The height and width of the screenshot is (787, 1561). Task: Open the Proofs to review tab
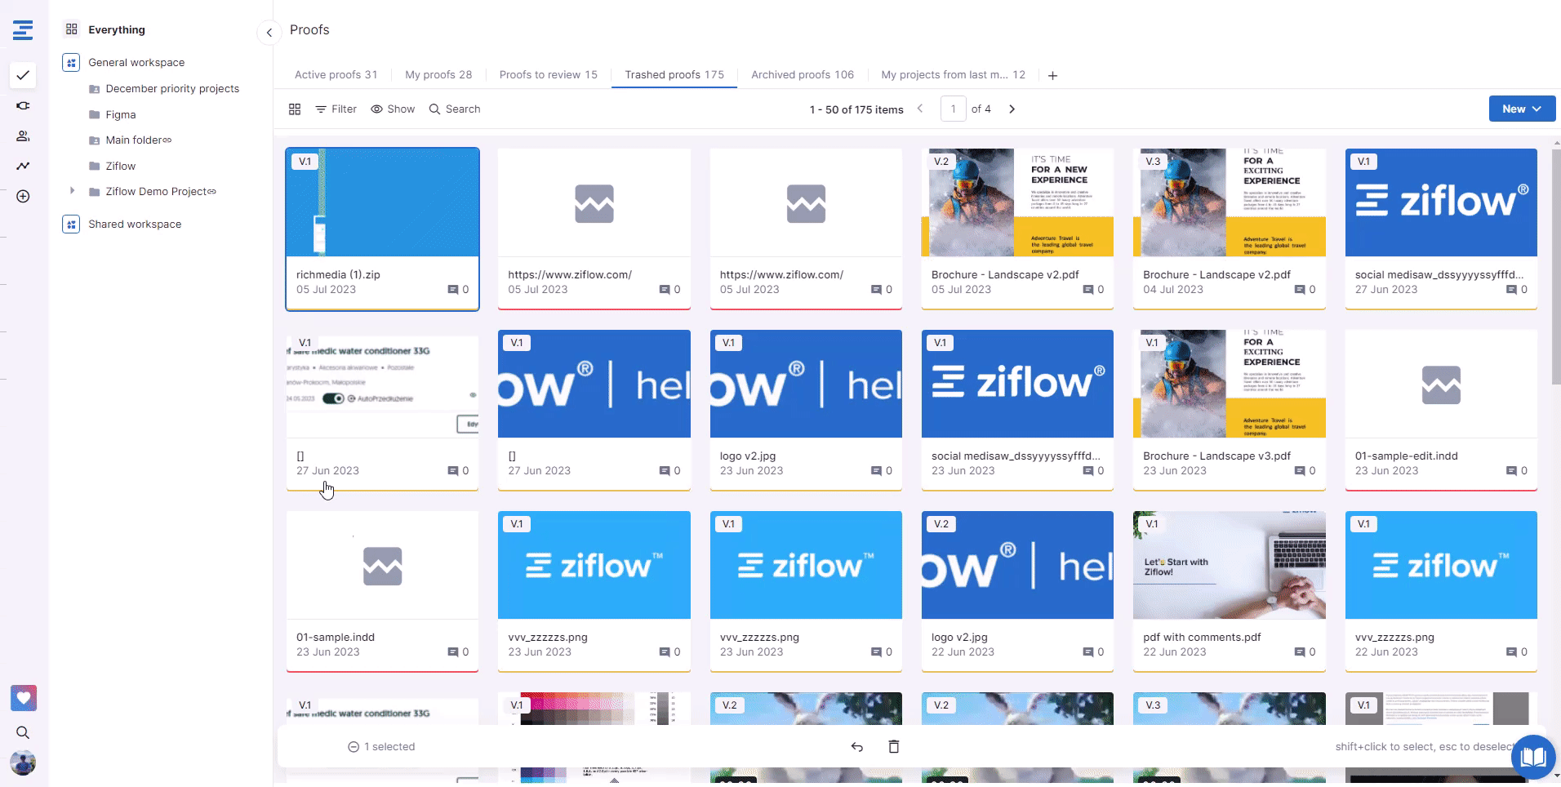[x=548, y=74]
